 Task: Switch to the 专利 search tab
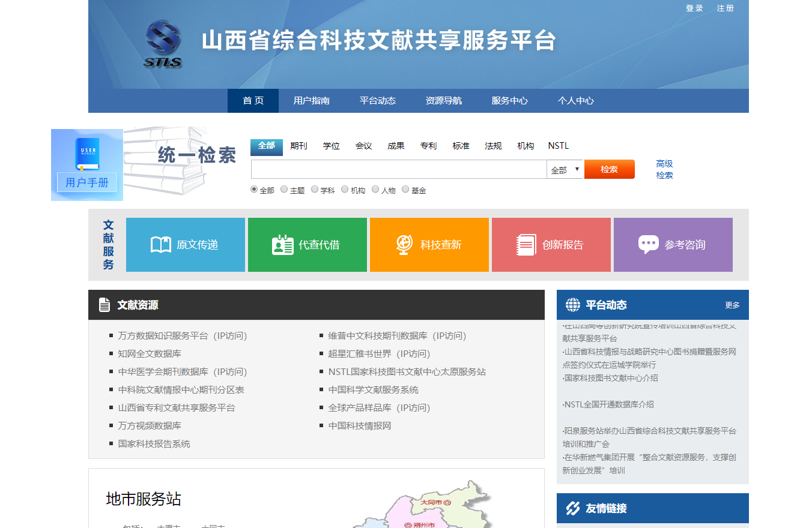coord(429,146)
